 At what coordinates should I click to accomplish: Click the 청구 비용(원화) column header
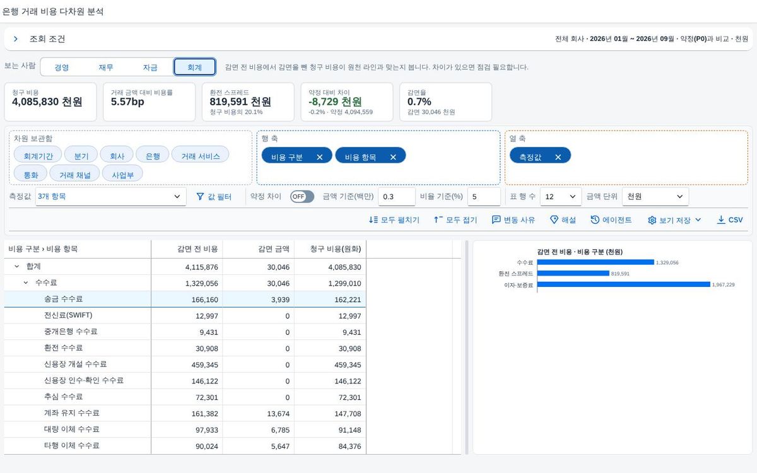coord(330,249)
